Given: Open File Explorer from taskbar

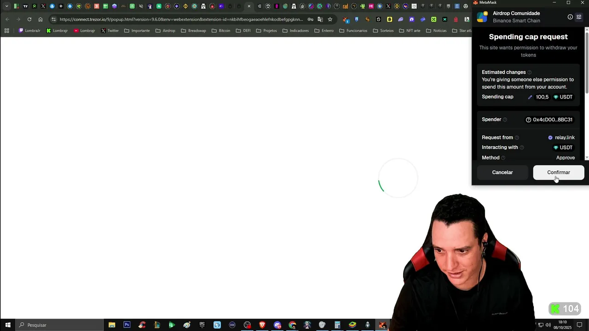Looking at the screenshot, I should 112,325.
